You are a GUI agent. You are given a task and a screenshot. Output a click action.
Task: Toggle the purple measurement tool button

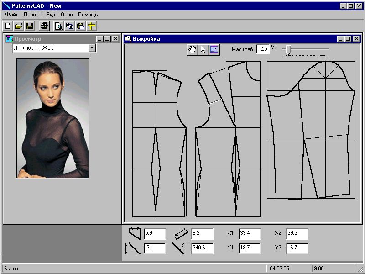214,50
